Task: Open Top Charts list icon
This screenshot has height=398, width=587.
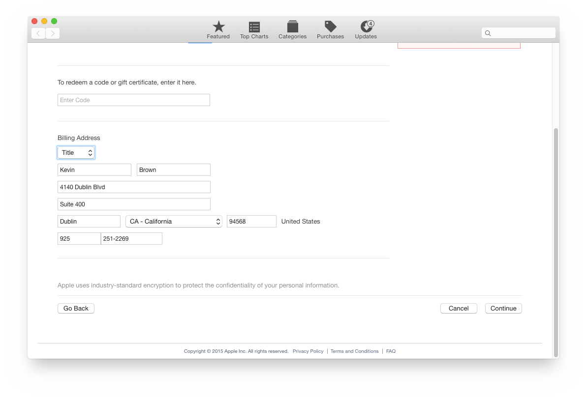Action: coord(254,27)
